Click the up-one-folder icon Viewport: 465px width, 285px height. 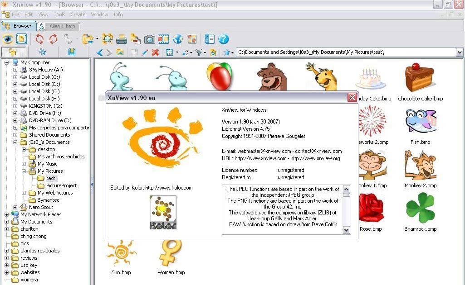(120, 52)
